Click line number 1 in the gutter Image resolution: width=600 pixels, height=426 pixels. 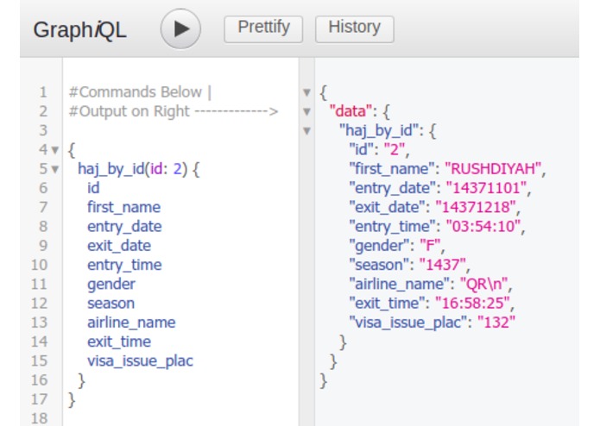pos(43,92)
